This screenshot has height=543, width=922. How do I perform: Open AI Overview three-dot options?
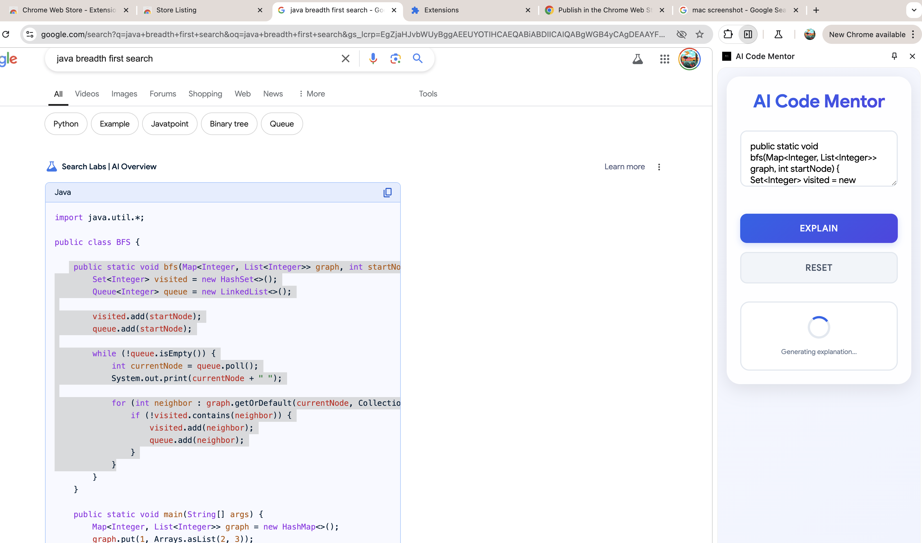[x=659, y=167]
